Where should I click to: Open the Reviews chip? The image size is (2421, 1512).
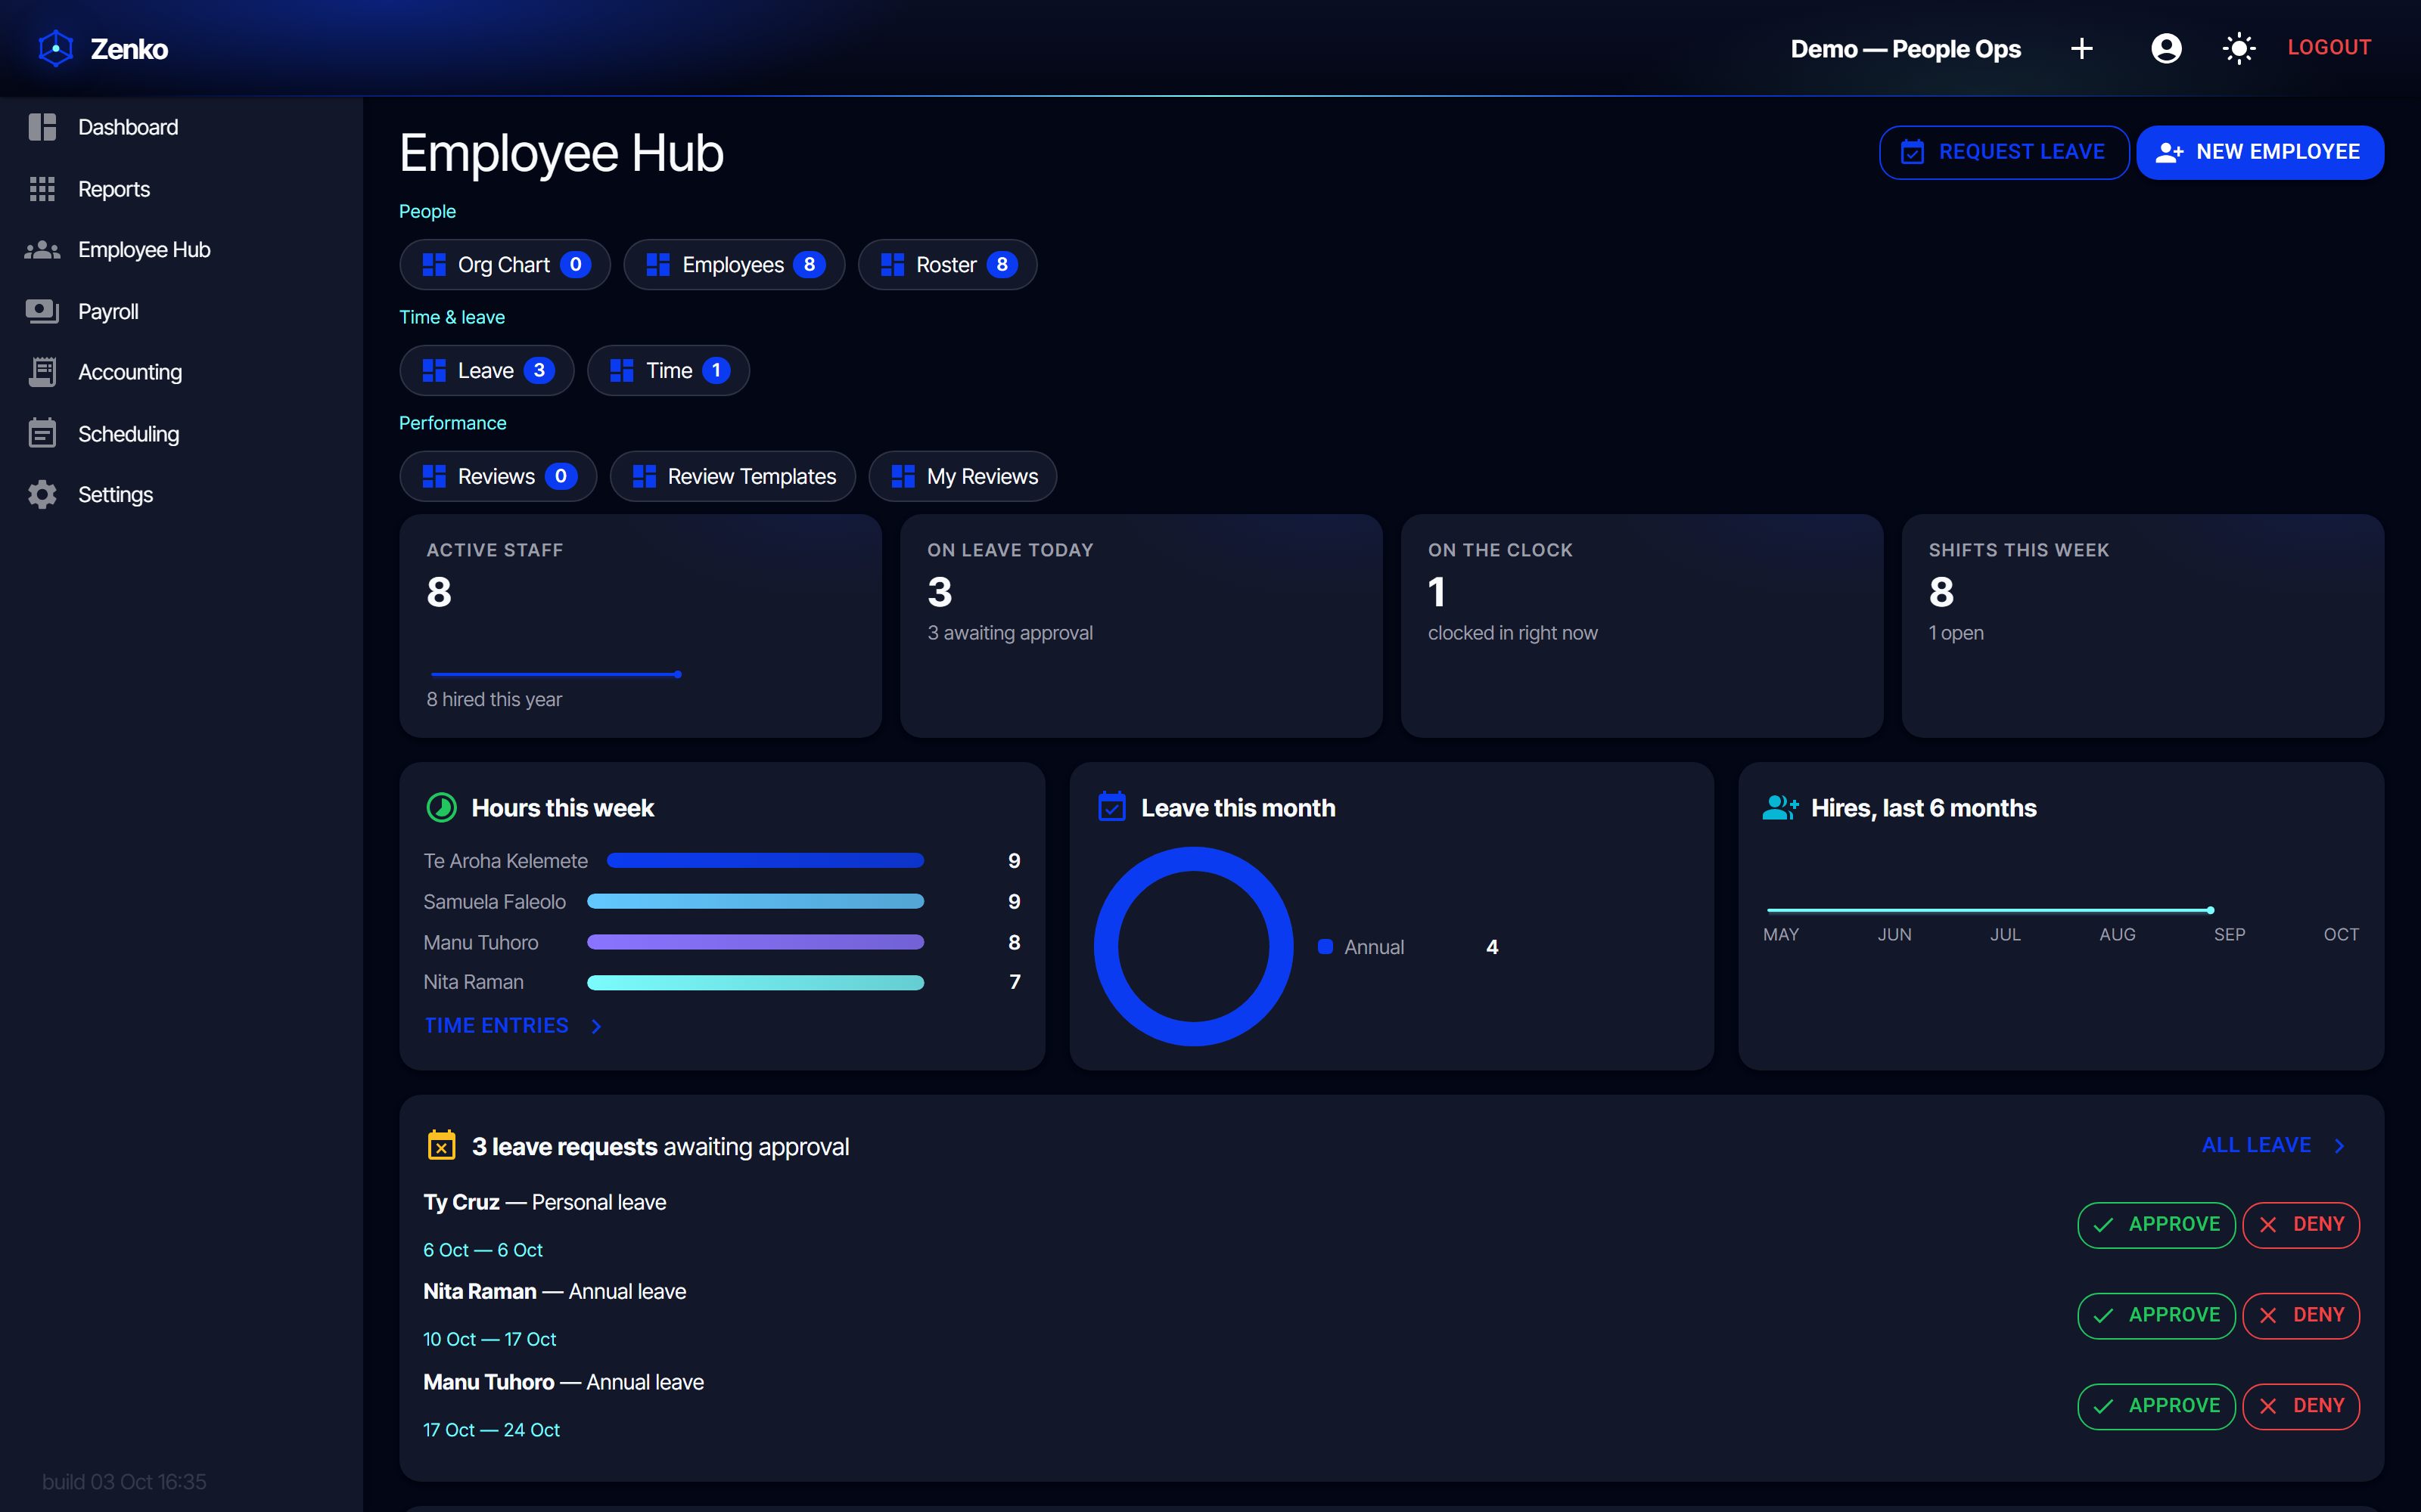497,477
